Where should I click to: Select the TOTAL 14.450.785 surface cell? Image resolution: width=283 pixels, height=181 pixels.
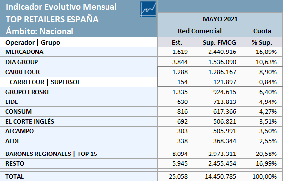220,176
